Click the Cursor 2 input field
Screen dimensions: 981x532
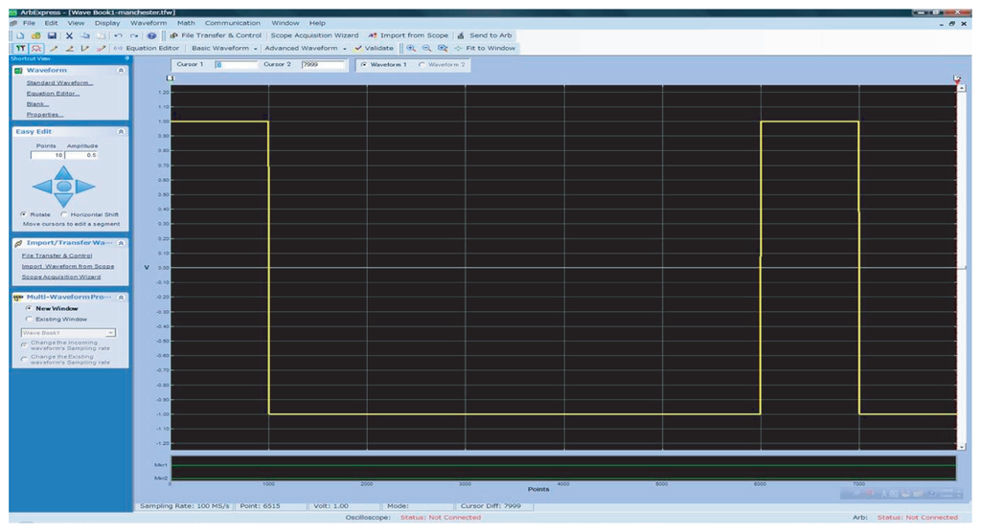pos(322,65)
